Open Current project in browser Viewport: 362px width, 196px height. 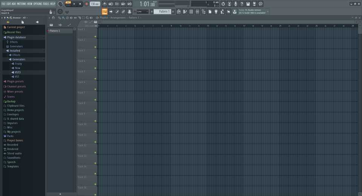(14, 27)
